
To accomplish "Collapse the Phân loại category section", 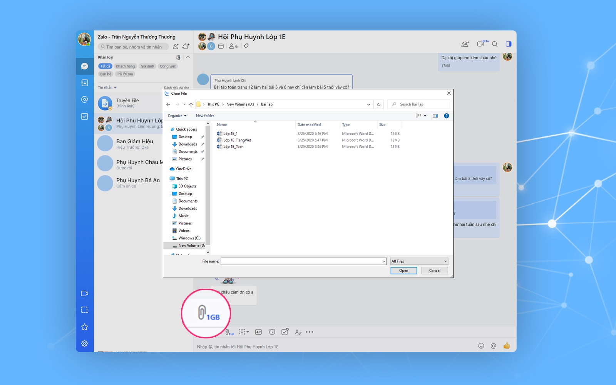I will [x=188, y=57].
